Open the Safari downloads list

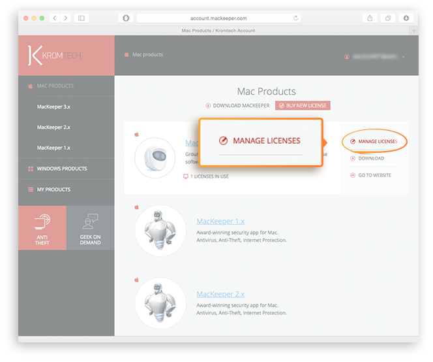point(406,18)
